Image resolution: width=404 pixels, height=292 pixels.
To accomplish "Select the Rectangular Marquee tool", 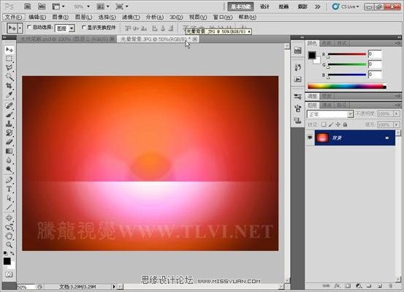I will [x=9, y=59].
